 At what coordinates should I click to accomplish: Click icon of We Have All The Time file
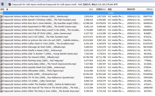pyautogui.click(x=1, y=88)
